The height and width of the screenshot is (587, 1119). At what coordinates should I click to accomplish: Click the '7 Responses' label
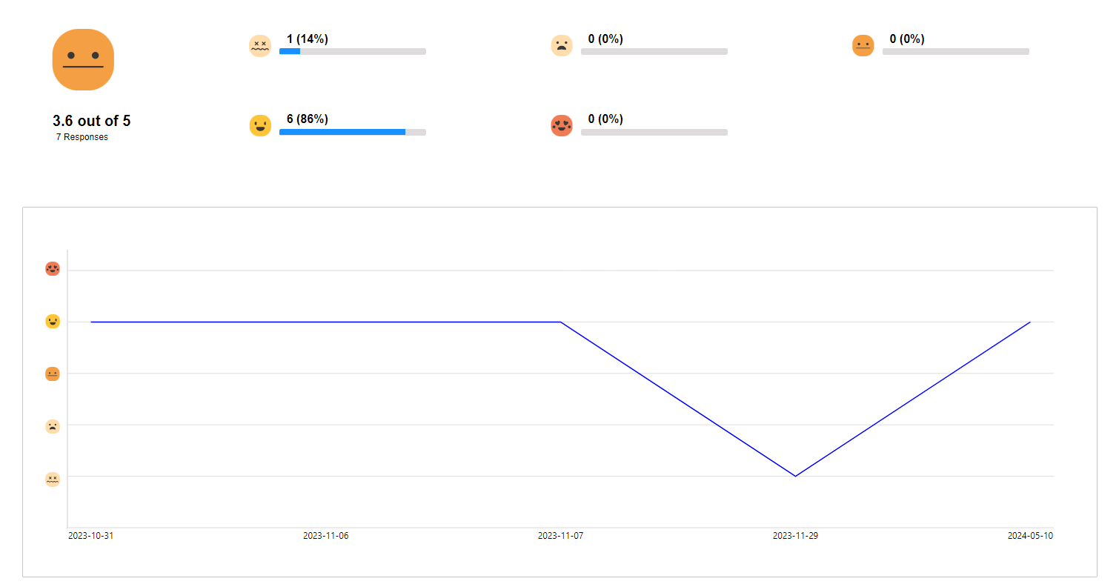(x=82, y=137)
